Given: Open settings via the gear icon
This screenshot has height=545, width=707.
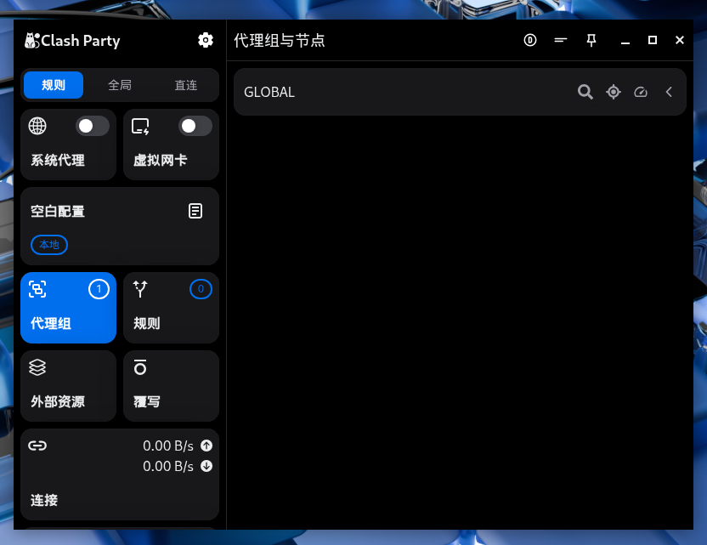Looking at the screenshot, I should click(206, 40).
